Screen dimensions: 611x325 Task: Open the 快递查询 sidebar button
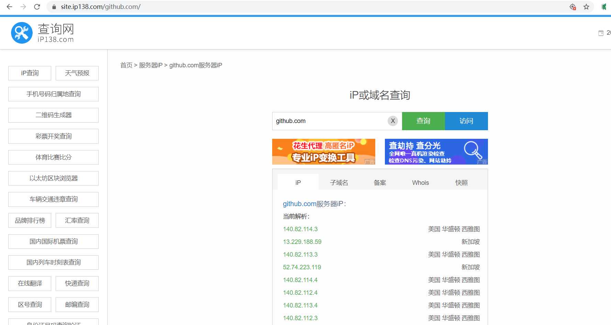coord(77,283)
